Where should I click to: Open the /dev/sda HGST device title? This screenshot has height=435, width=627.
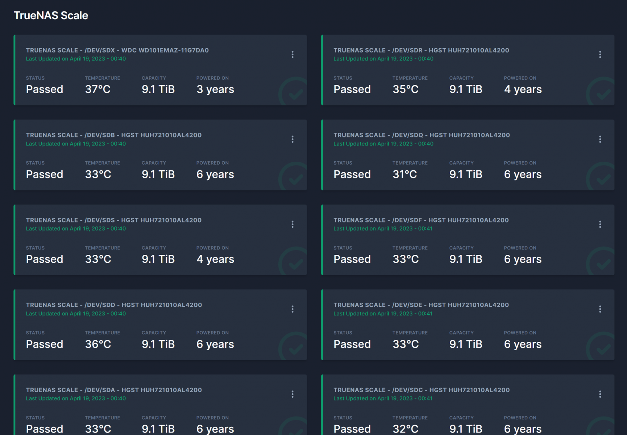click(114, 390)
